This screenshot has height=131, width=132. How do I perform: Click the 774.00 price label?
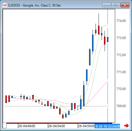click(121, 21)
